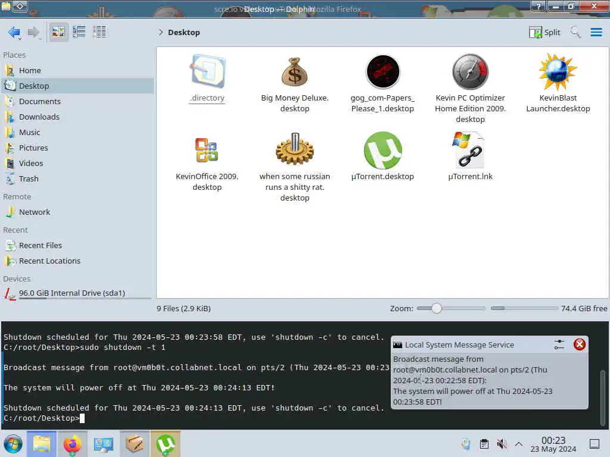The width and height of the screenshot is (610, 457).
Task: Go back with the blue back arrow
Action: click(x=14, y=32)
